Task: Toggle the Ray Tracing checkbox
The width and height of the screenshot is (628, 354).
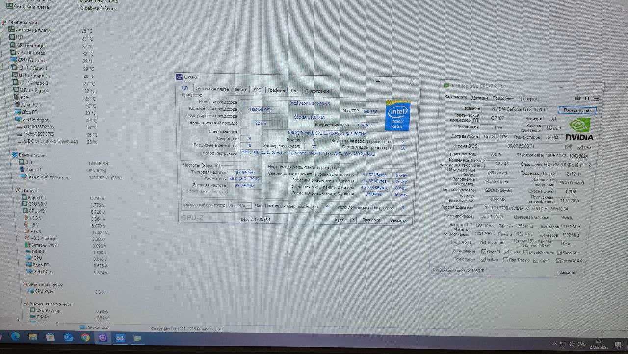Action: tap(505, 260)
